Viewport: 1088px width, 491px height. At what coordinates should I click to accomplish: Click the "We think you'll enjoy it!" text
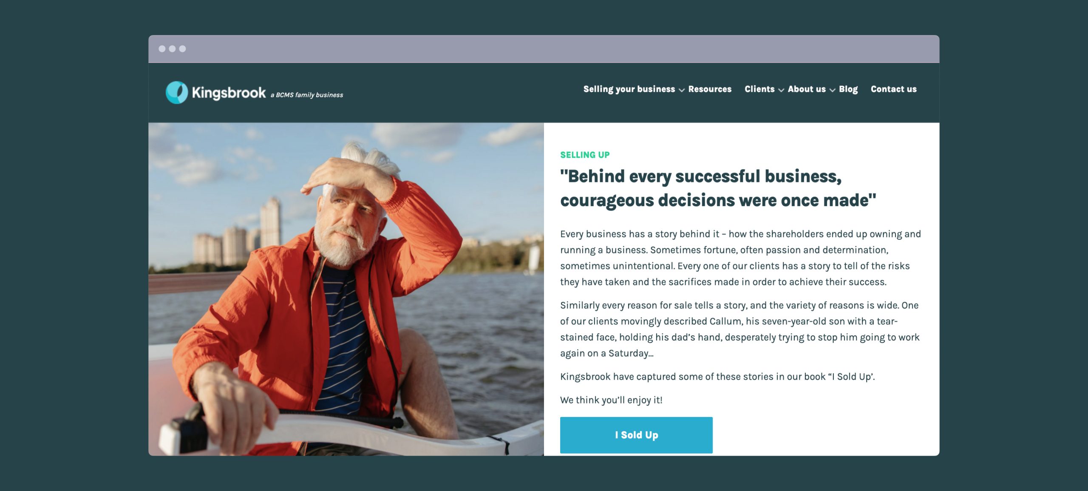coord(611,400)
